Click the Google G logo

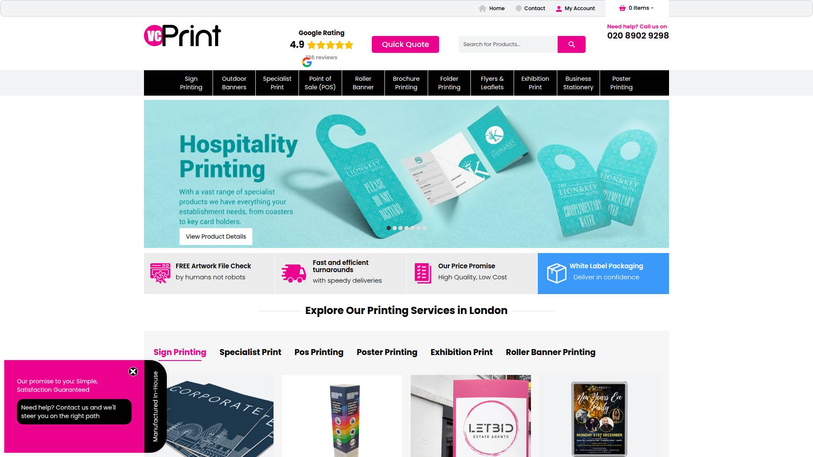(x=307, y=63)
